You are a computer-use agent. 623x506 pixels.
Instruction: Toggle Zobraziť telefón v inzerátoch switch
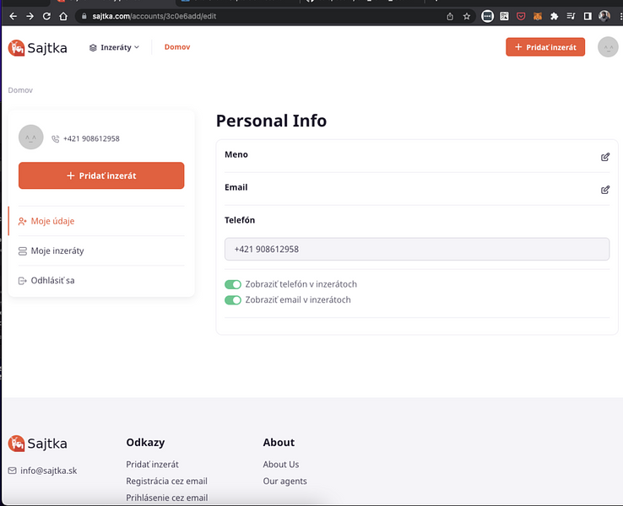[233, 285]
